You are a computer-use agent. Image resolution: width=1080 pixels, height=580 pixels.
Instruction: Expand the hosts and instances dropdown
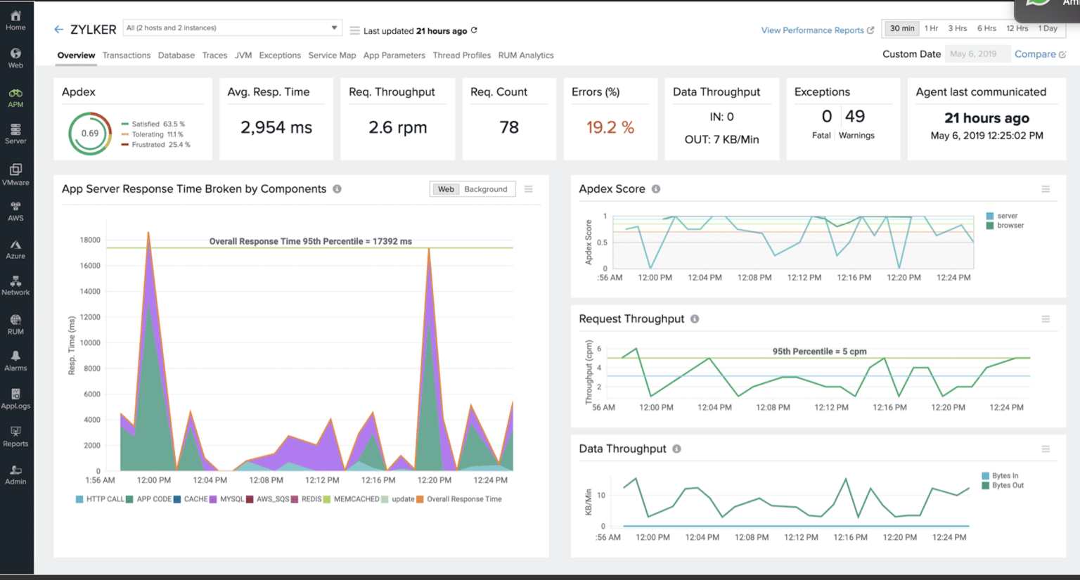click(x=334, y=27)
